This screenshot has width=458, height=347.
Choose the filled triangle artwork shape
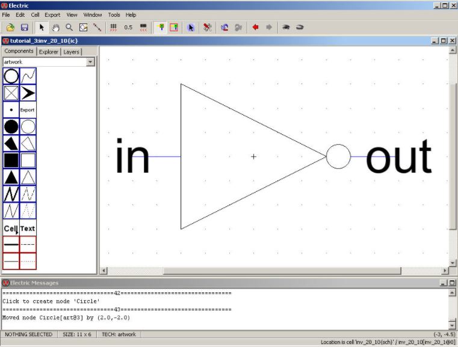(11, 177)
